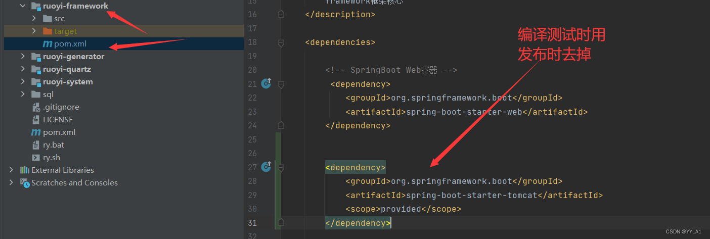Expand the ruoyi-generator module
The image size is (710, 239).
coord(22,57)
